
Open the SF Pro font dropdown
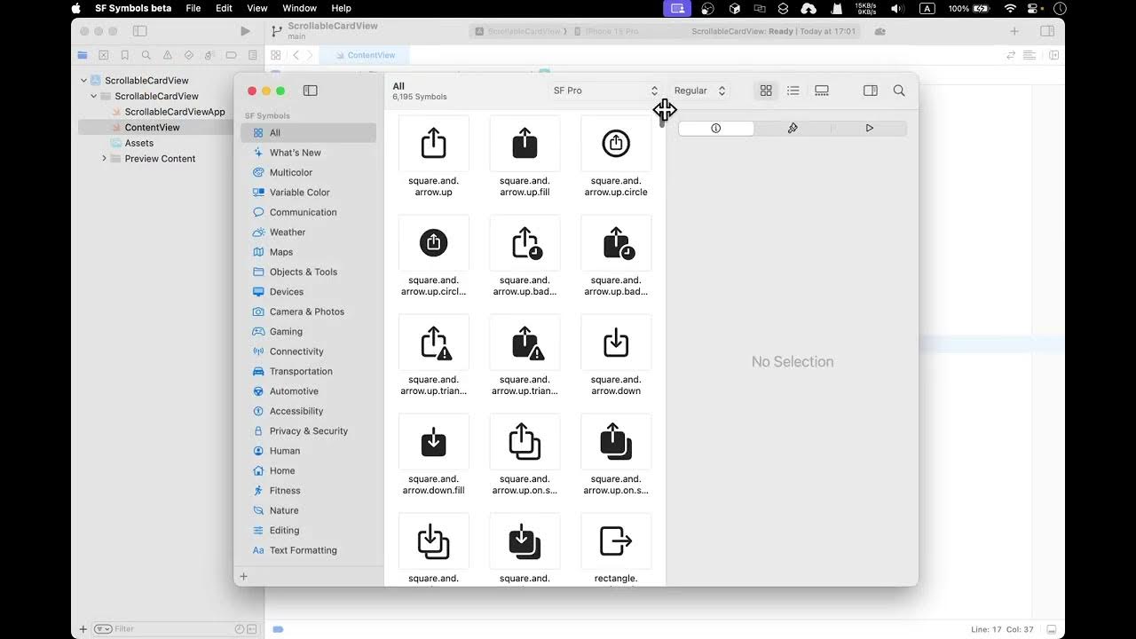tap(605, 91)
